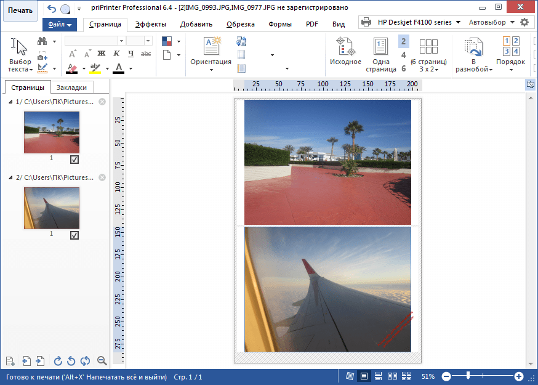Choose the Одна страница layout
Viewport: 538px width, 385px height.
[381, 55]
